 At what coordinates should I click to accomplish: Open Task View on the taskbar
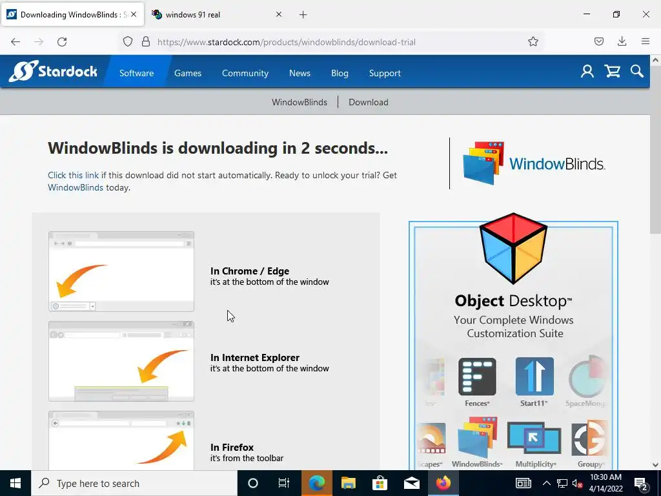pos(284,483)
